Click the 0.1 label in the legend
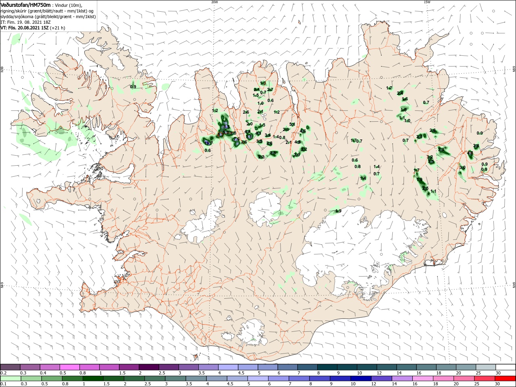The height and width of the screenshot is (387, 516). pos(3,384)
